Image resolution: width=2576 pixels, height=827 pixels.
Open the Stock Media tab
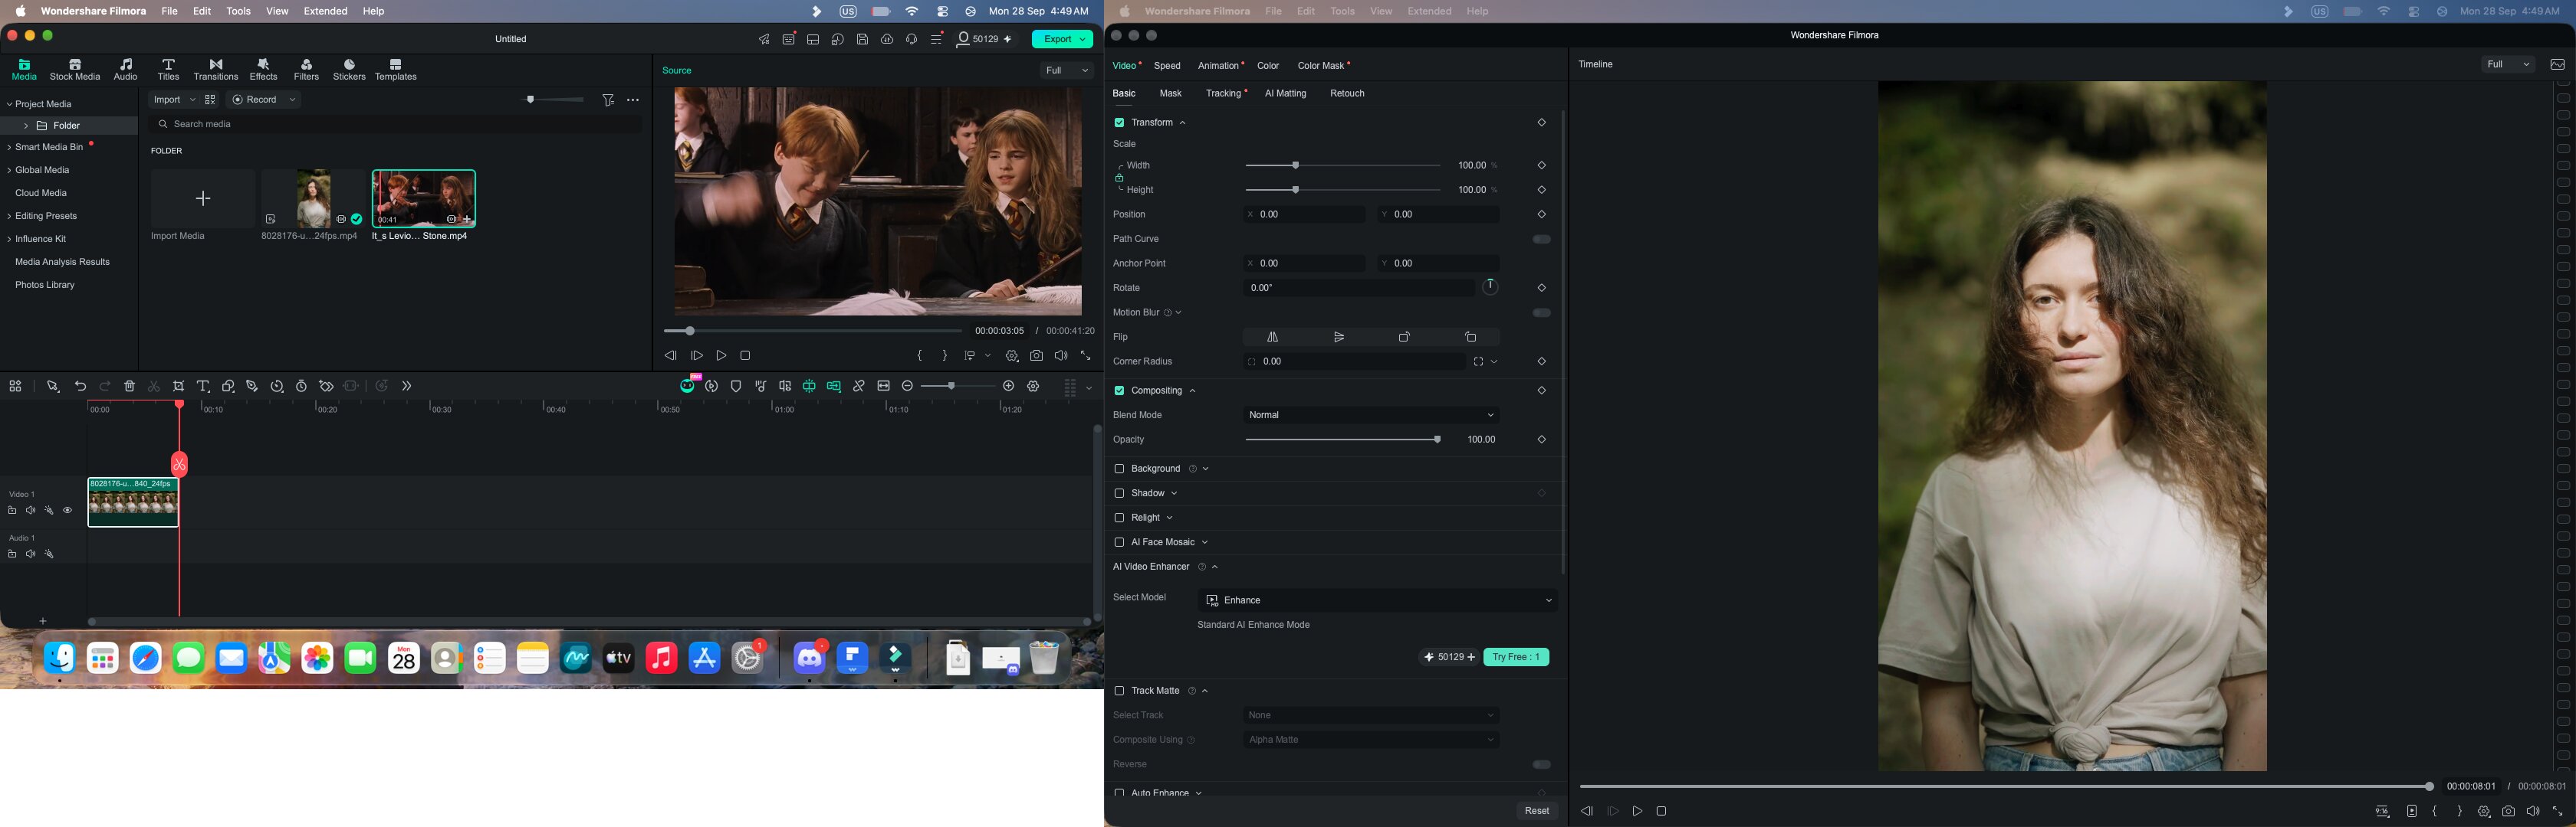pos(75,70)
